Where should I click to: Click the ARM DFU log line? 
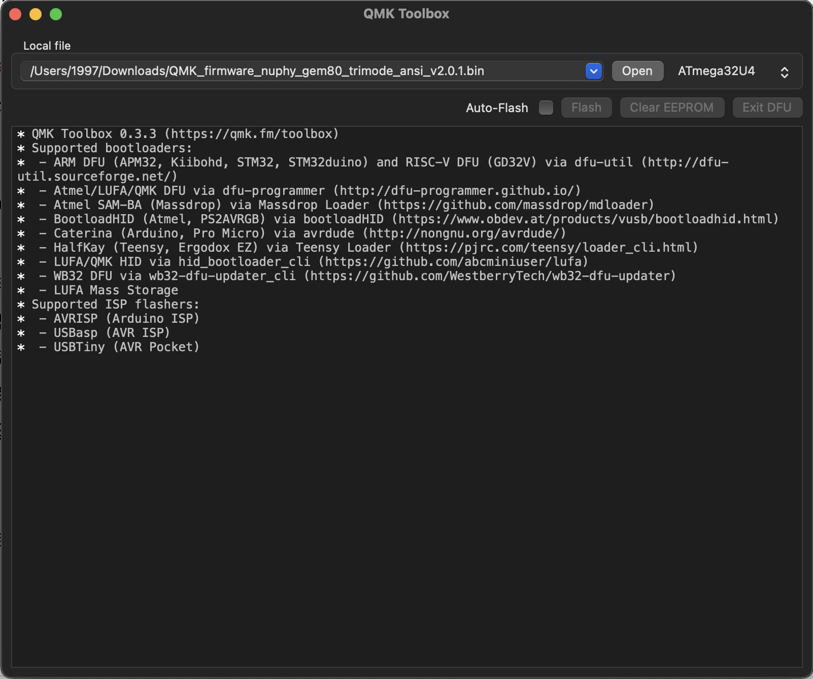coord(373,169)
